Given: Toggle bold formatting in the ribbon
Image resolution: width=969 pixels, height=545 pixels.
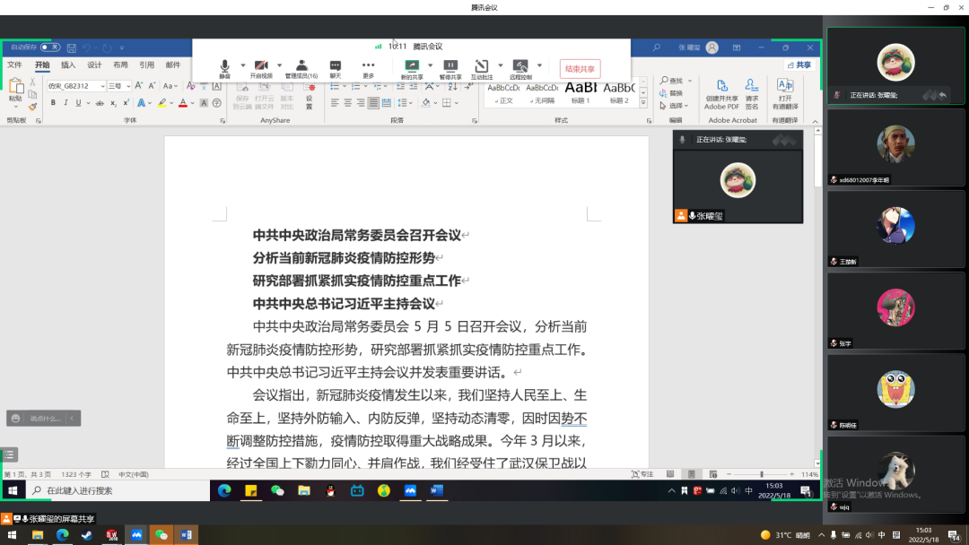Looking at the screenshot, I should click(x=53, y=103).
